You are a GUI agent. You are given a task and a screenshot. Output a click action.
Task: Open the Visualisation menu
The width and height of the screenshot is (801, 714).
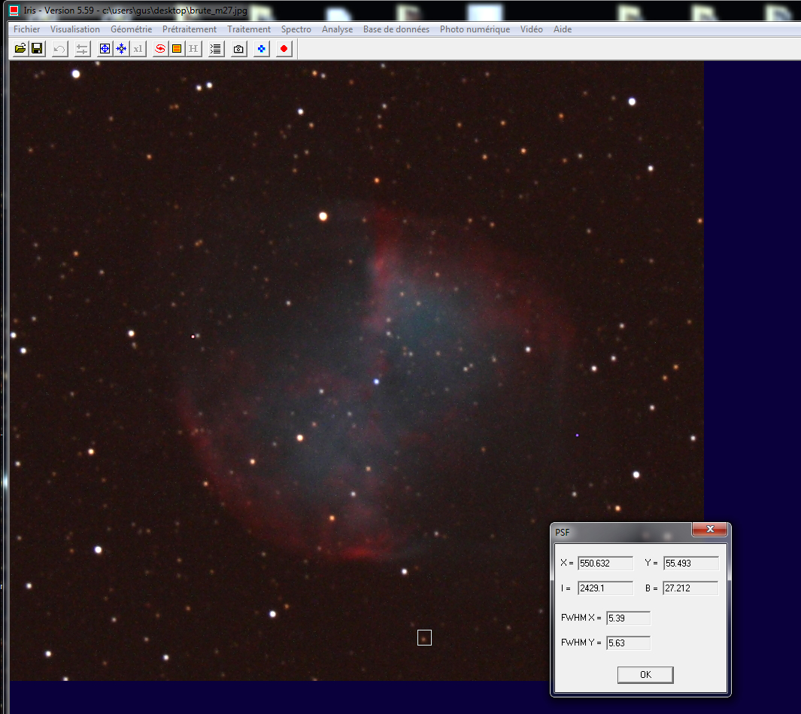point(75,29)
